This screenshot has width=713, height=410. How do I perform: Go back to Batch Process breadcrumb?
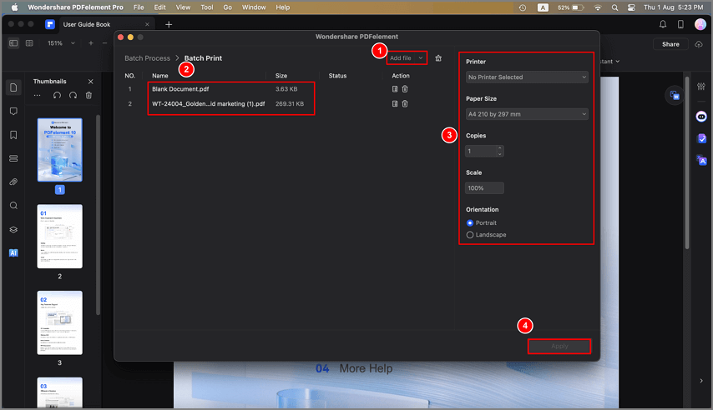[147, 58]
